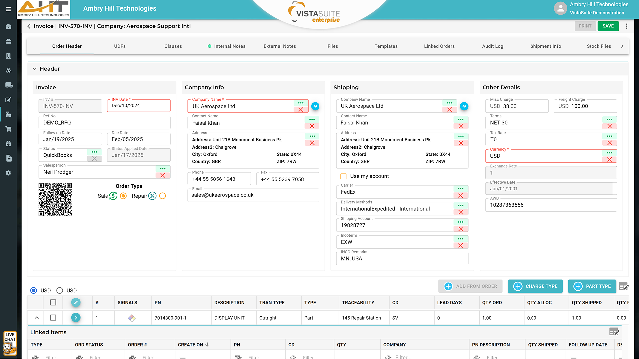Click the SAVE button
Screen dimensions: 639x359
pyautogui.click(x=608, y=26)
